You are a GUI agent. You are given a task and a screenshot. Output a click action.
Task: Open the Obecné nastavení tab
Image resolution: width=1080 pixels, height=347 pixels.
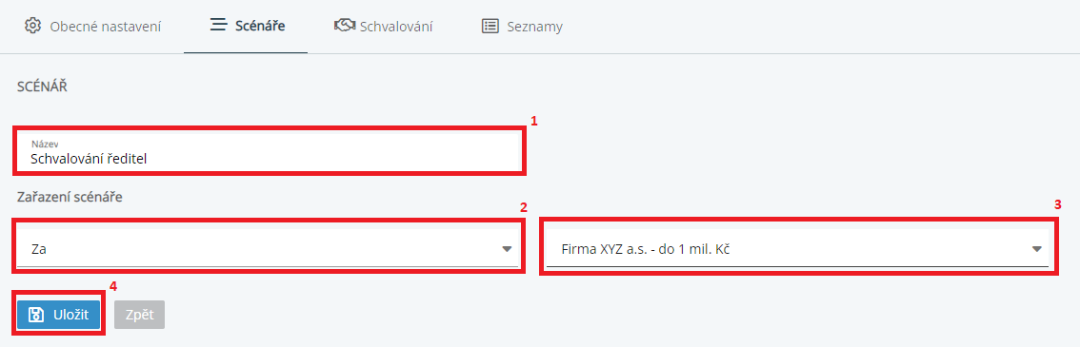pos(92,27)
